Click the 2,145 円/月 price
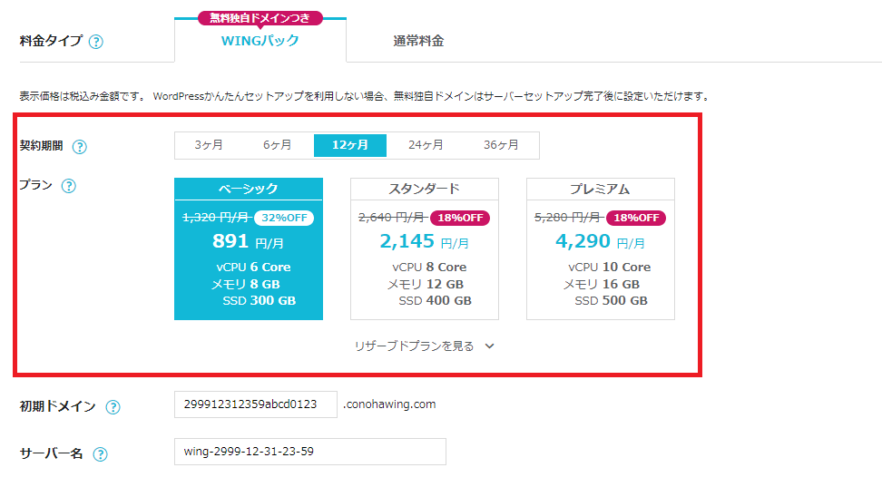 (x=424, y=242)
